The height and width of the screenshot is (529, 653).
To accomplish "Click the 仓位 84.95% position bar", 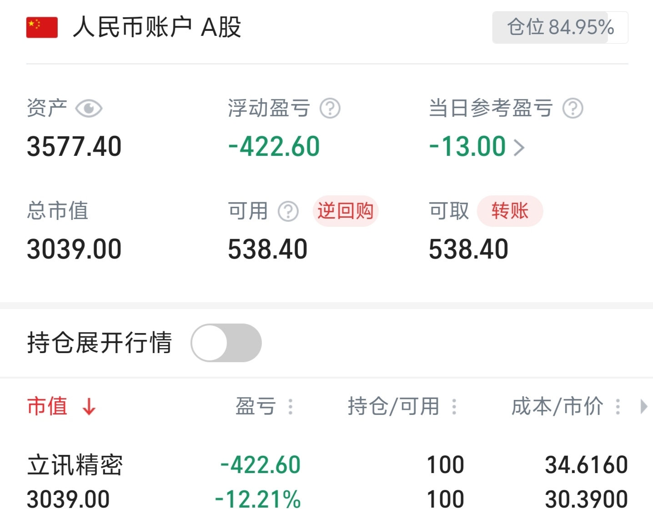I will (560, 28).
